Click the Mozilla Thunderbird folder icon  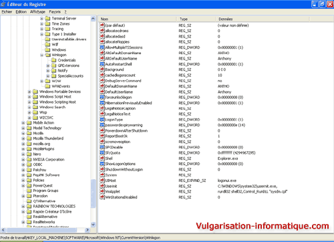coord(29,138)
